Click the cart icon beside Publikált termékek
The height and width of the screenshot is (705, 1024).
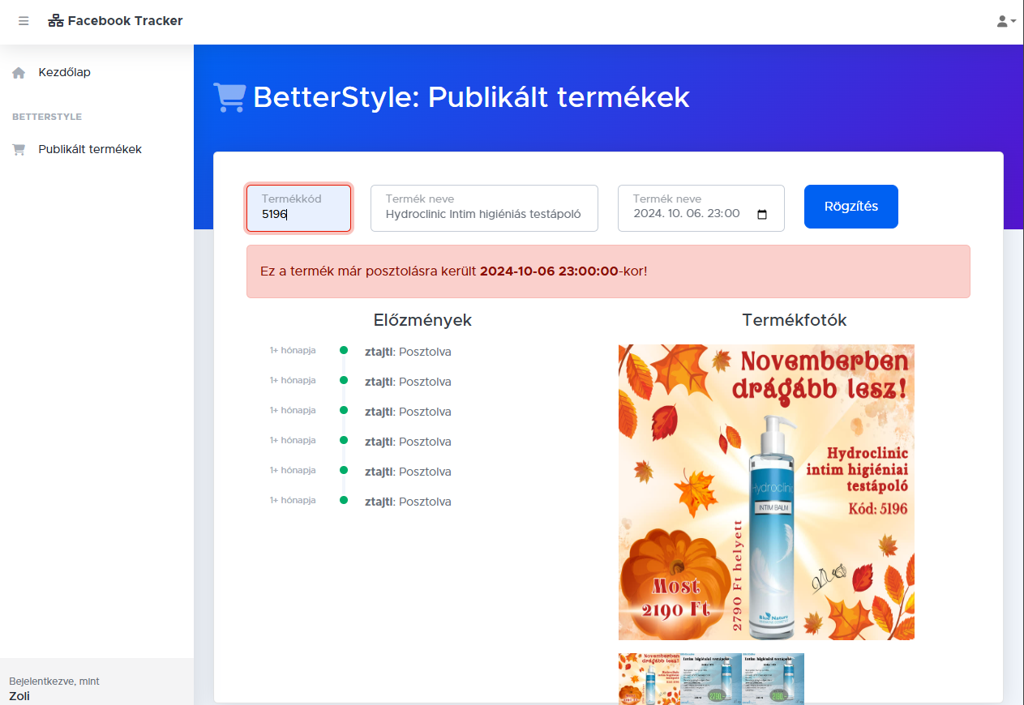(x=19, y=150)
